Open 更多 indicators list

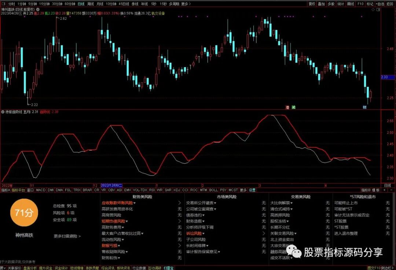click(243, 190)
